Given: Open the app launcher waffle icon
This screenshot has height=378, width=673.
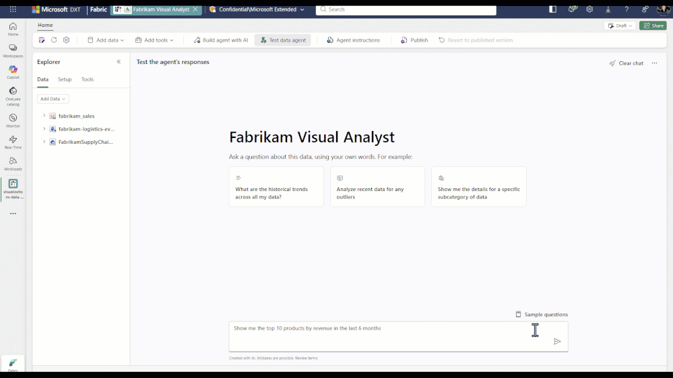Looking at the screenshot, I should pyautogui.click(x=13, y=9).
